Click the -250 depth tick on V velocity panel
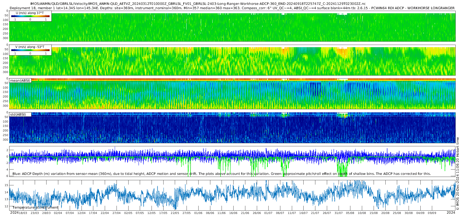 (x=5, y=67)
